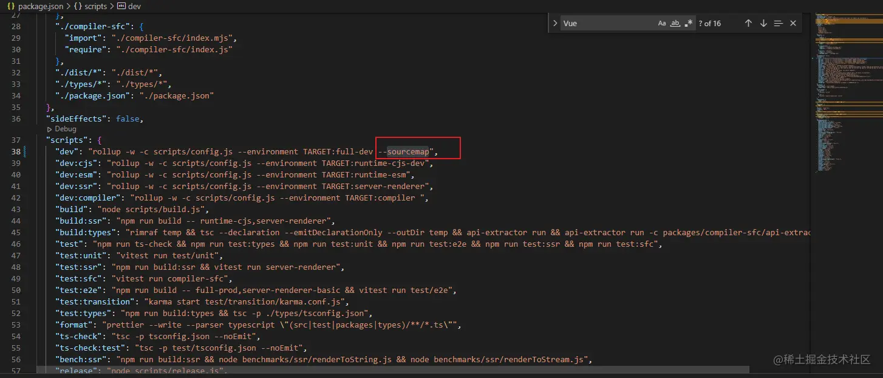Click "karma start test/transition/karma.conf.js" value
This screenshot has width=883, height=378.
[246, 302]
